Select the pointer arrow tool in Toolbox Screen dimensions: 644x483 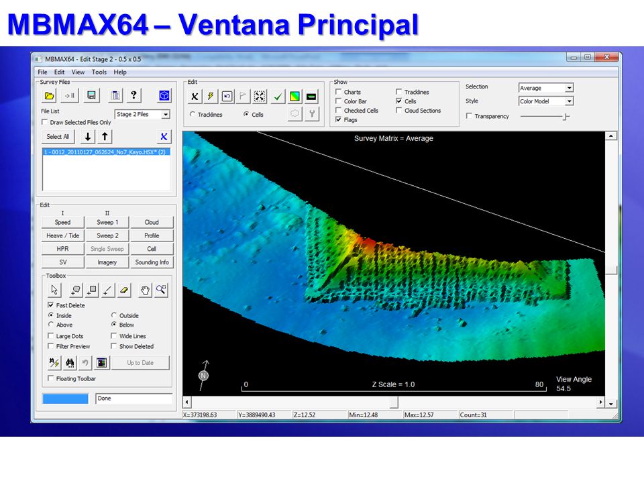click(54, 290)
